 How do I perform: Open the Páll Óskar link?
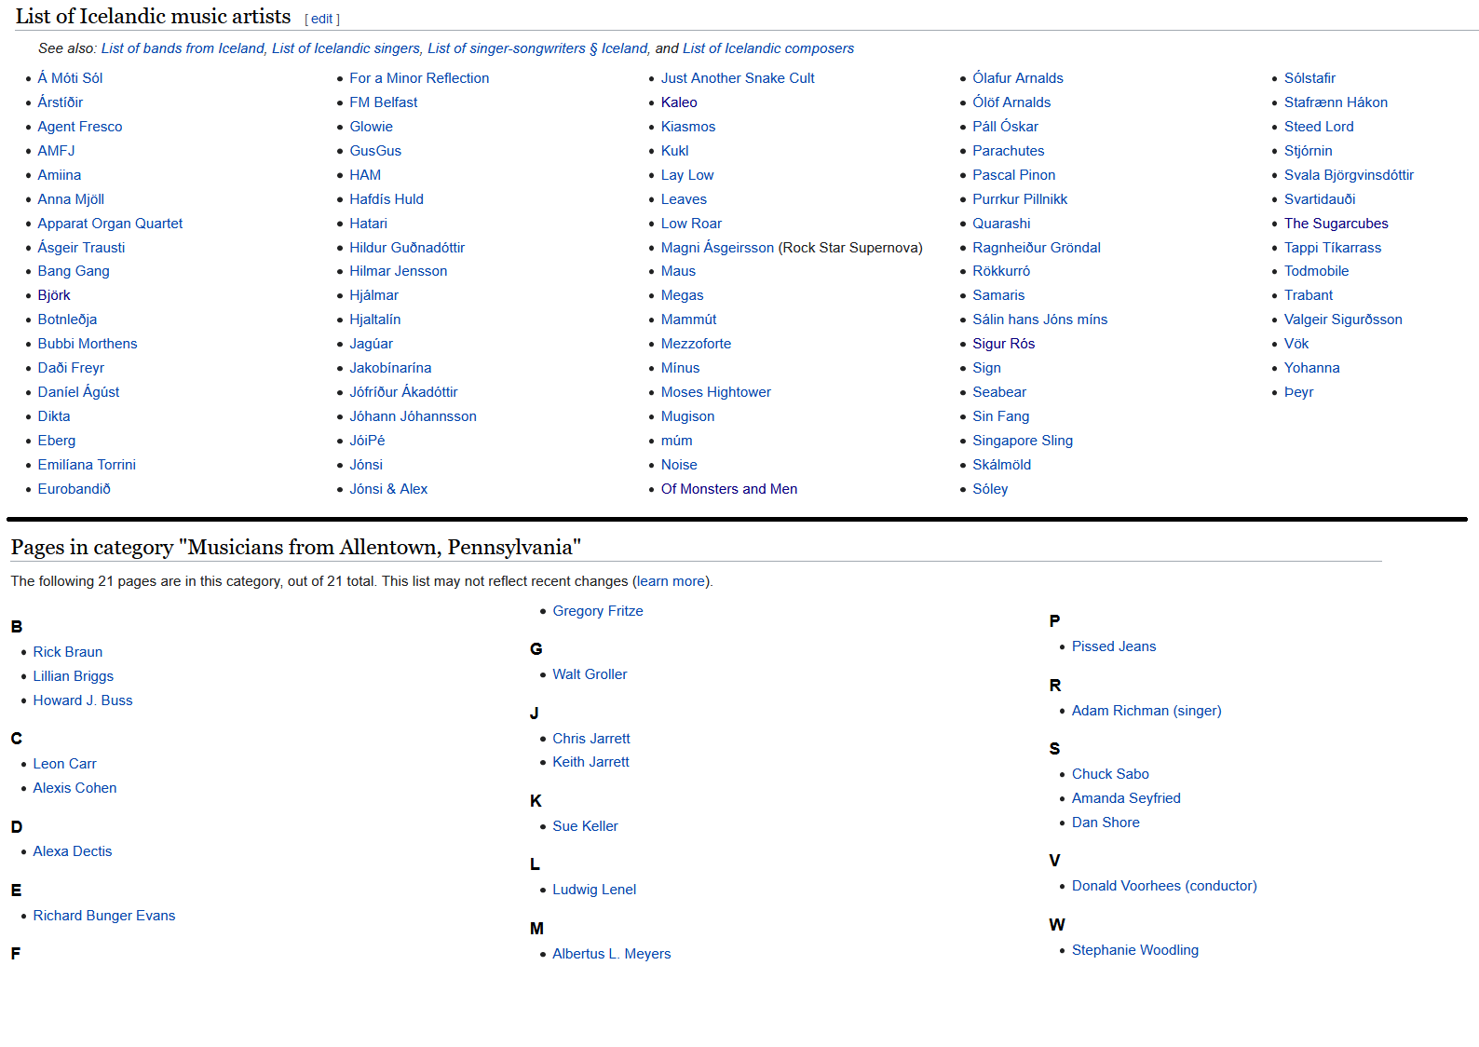pyautogui.click(x=1005, y=127)
